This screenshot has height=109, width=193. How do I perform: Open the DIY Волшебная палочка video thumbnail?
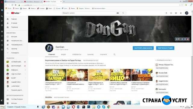coord(55,75)
